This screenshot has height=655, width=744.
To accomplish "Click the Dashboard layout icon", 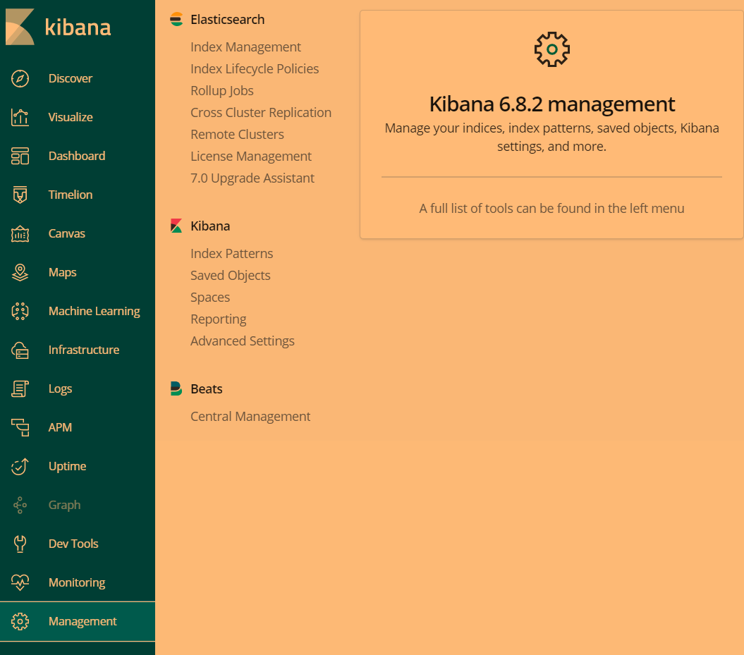I will tap(20, 156).
